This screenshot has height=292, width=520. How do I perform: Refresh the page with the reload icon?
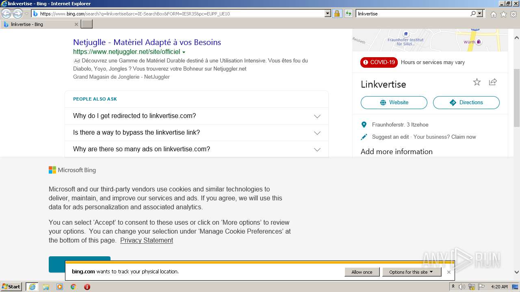pyautogui.click(x=348, y=13)
